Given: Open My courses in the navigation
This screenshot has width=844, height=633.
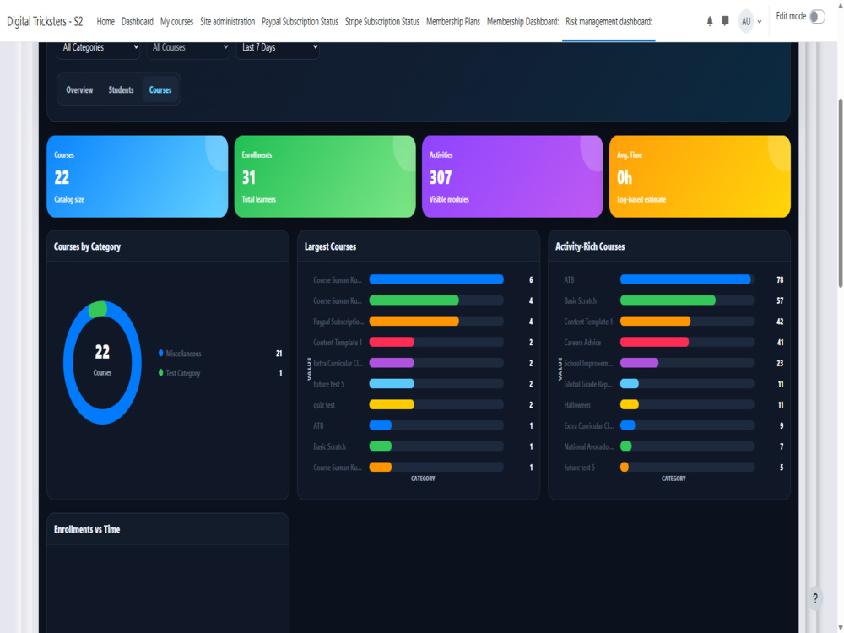Looking at the screenshot, I should (x=176, y=22).
